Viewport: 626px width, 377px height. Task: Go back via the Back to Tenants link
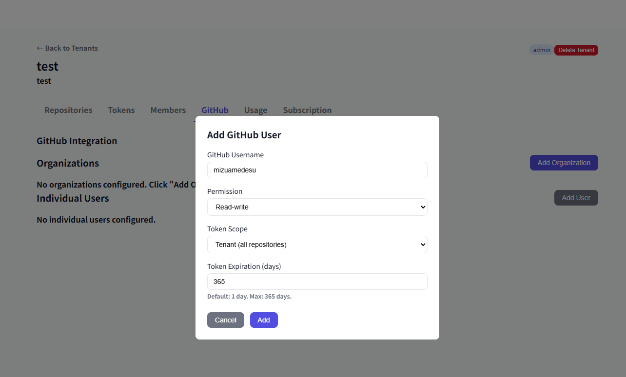[x=67, y=48]
